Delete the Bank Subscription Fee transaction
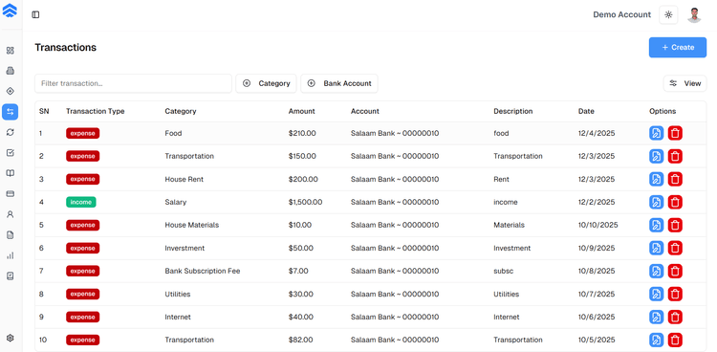This screenshot has height=352, width=717. coord(675,271)
